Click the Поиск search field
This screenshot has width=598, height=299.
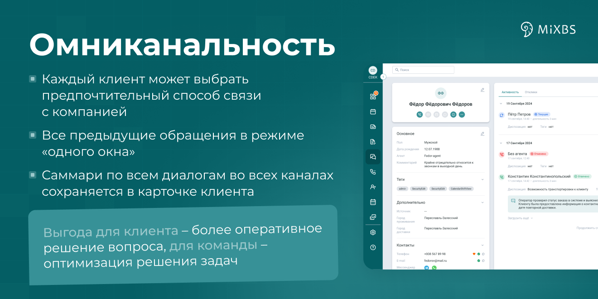pyautogui.click(x=423, y=70)
